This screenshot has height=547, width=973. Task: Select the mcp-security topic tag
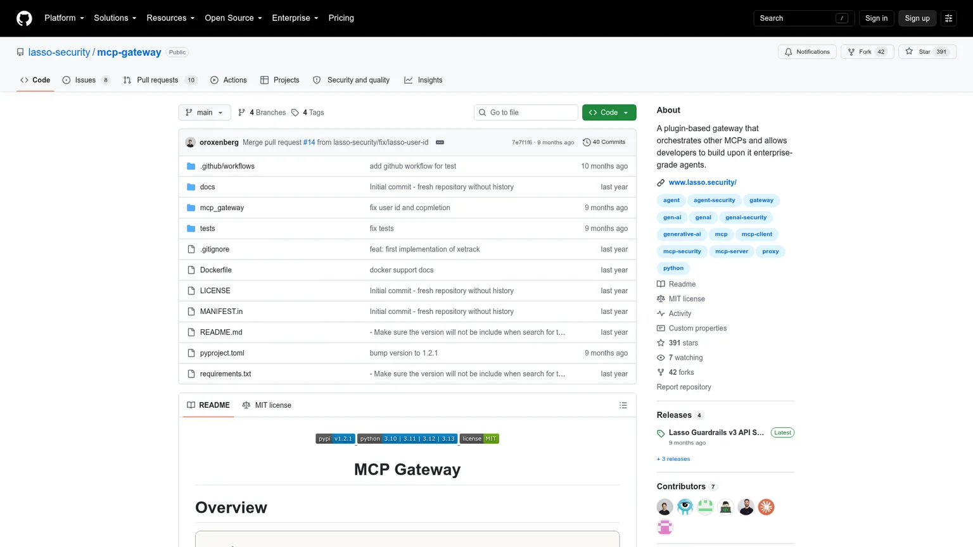pyautogui.click(x=682, y=251)
